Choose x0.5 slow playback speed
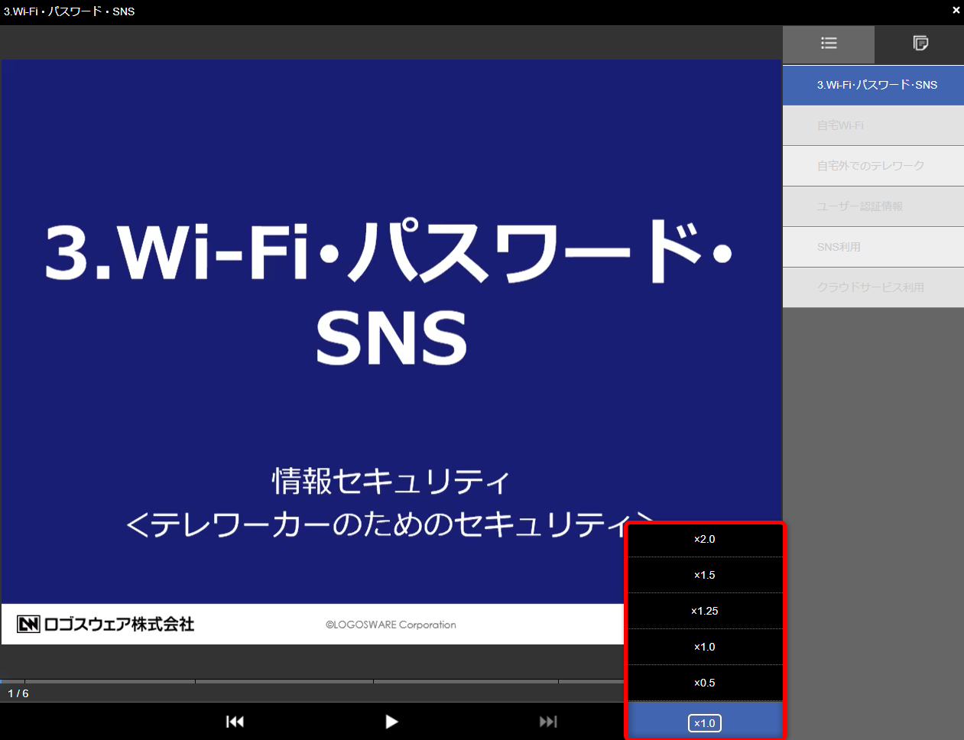The width and height of the screenshot is (964, 740). pyautogui.click(x=704, y=683)
